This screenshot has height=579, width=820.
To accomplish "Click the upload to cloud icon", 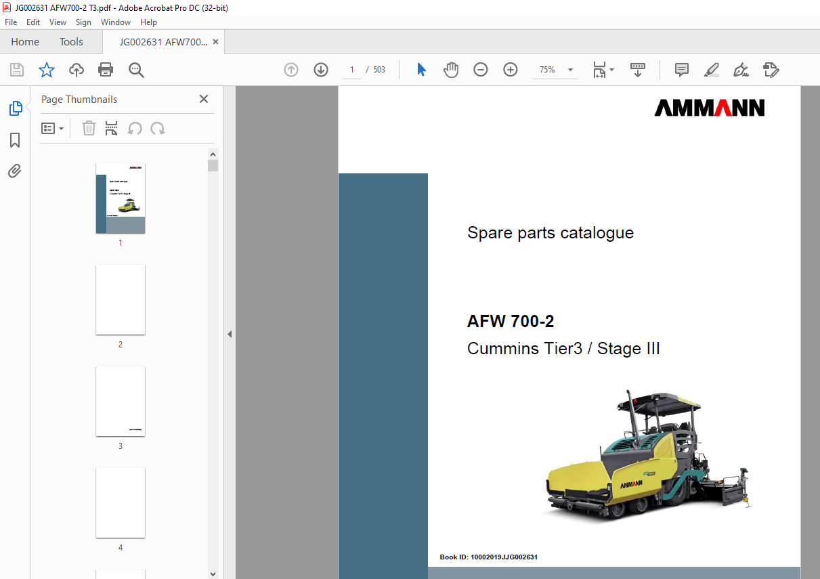I will pos(77,70).
